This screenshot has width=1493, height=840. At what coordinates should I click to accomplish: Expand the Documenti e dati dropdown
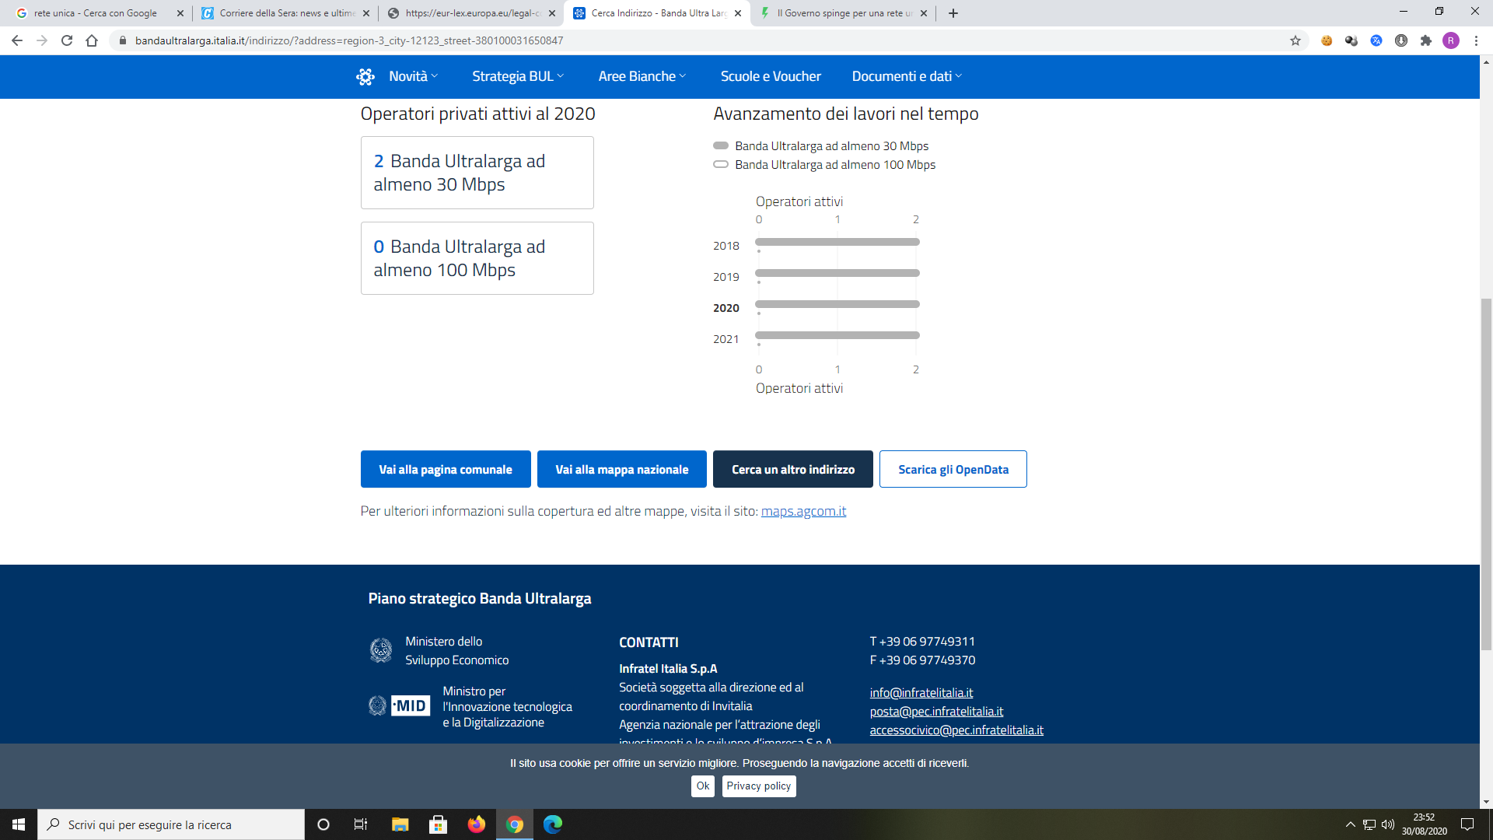[907, 76]
